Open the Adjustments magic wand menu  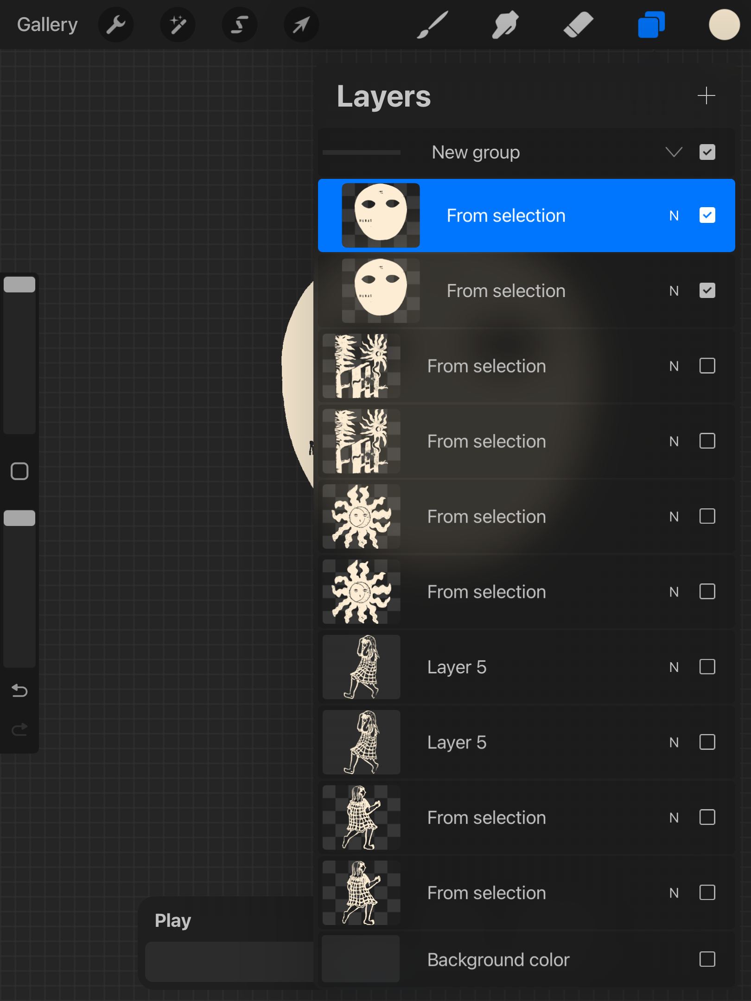point(178,25)
